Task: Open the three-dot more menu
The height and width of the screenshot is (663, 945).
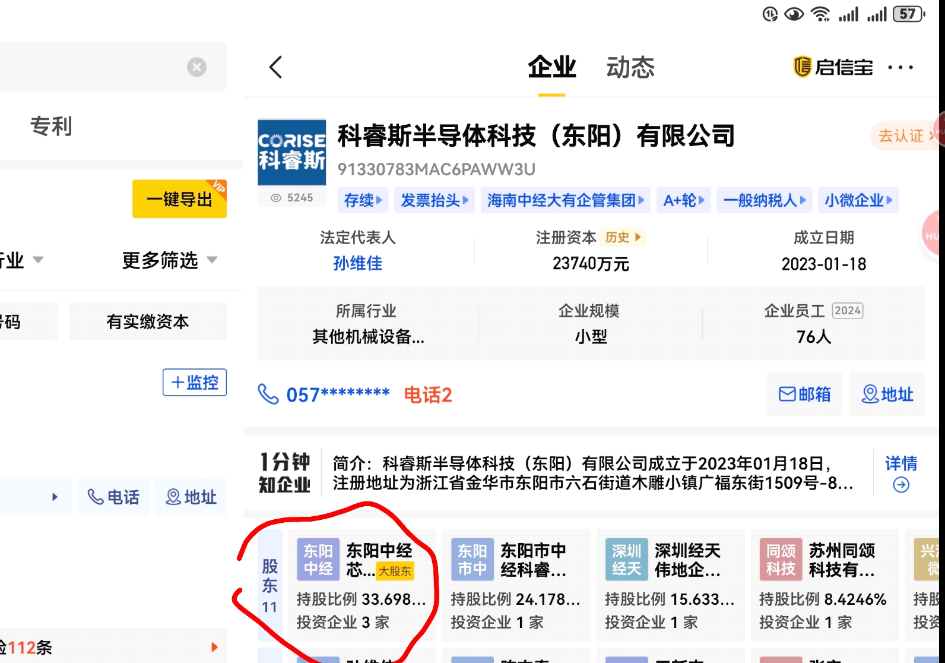Action: [x=900, y=67]
